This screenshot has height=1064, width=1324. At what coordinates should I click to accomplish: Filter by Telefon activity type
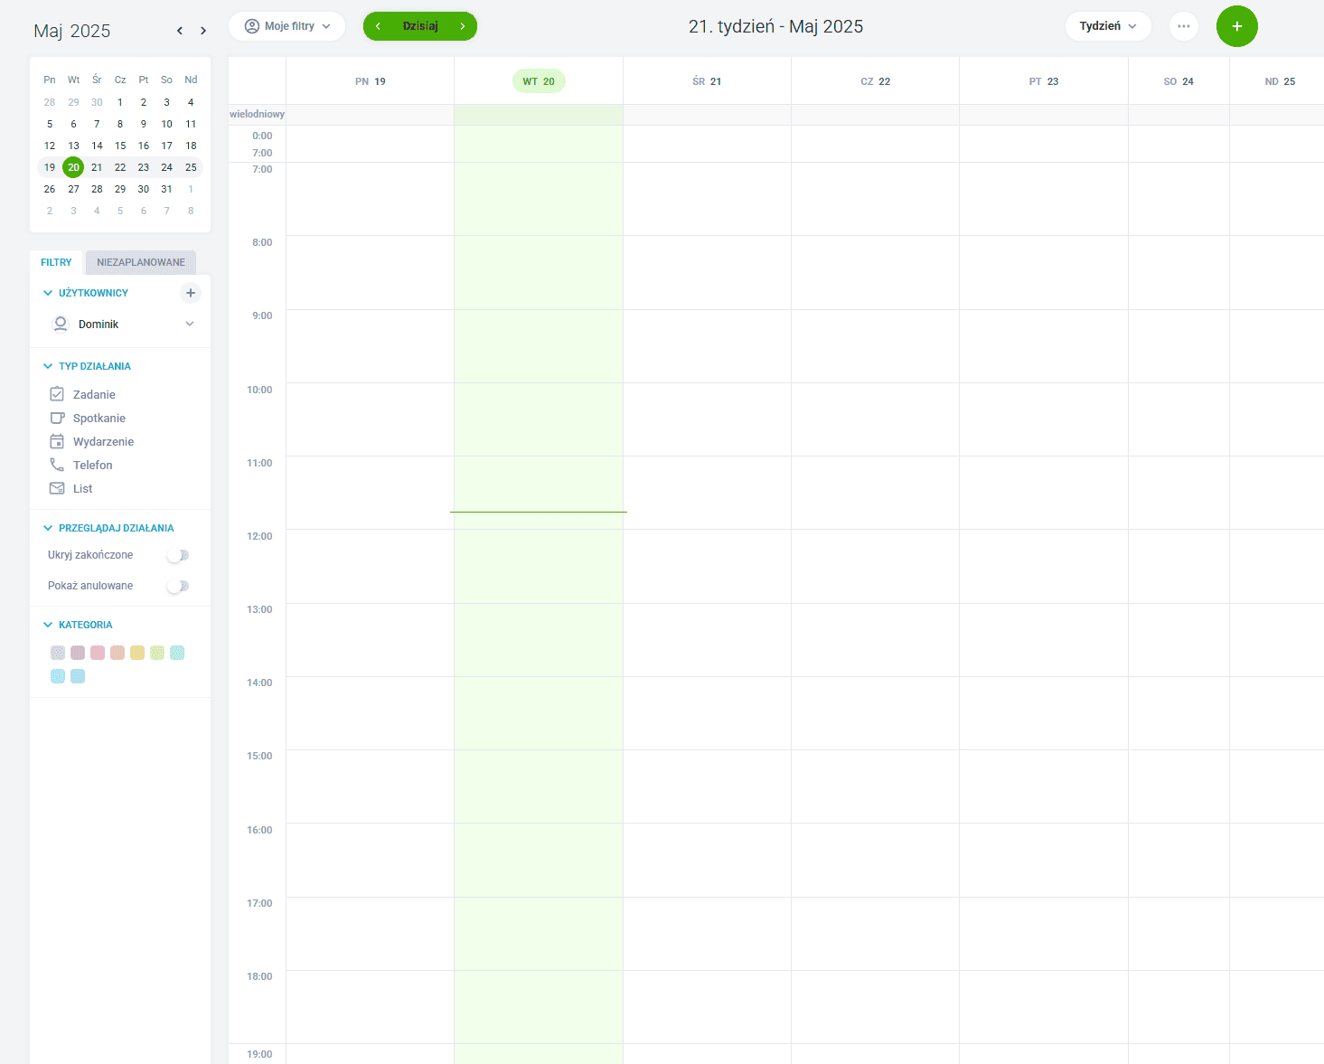(92, 466)
